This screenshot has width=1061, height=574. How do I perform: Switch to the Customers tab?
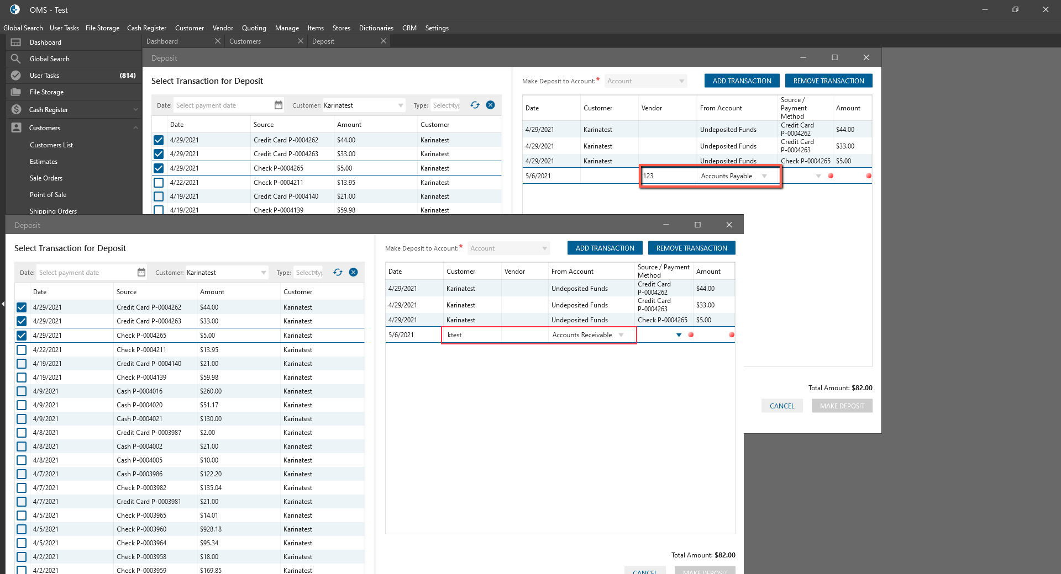(245, 41)
